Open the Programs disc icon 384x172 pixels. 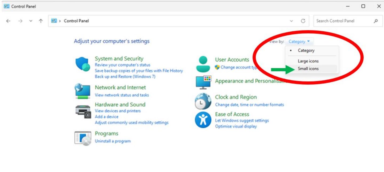(83, 138)
